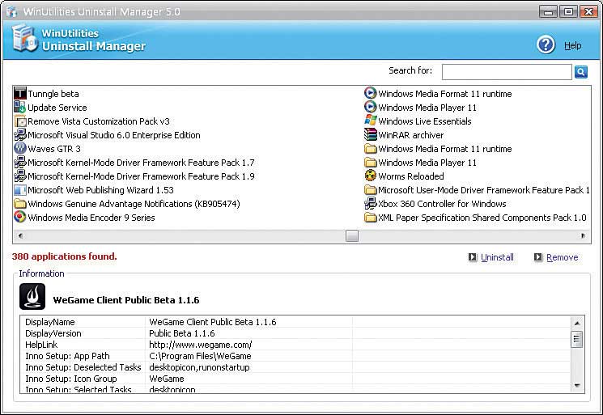Click the list scrollbar right arrow
Image resolution: width=603 pixels, height=415 pixels.
[583, 235]
